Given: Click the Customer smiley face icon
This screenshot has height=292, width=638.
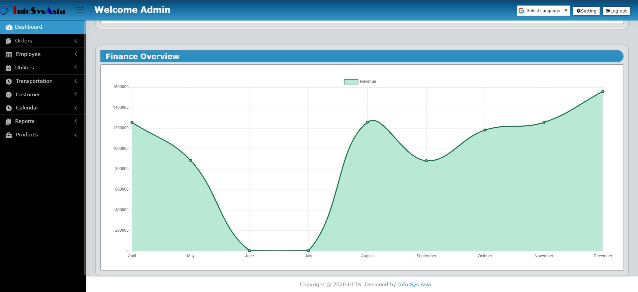Looking at the screenshot, I should point(9,95).
